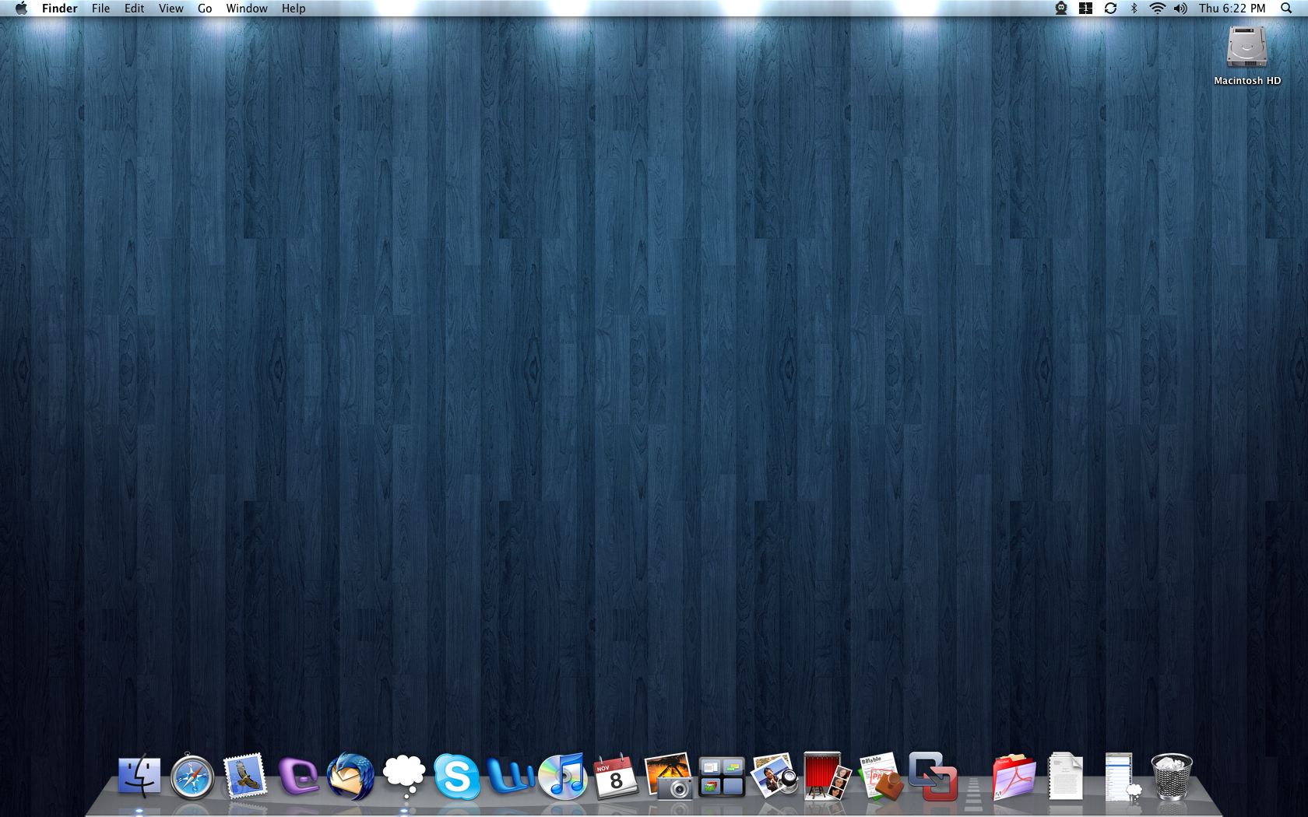
Task: Click the clock showing Thu 6:22 PM
Action: pyautogui.click(x=1232, y=9)
